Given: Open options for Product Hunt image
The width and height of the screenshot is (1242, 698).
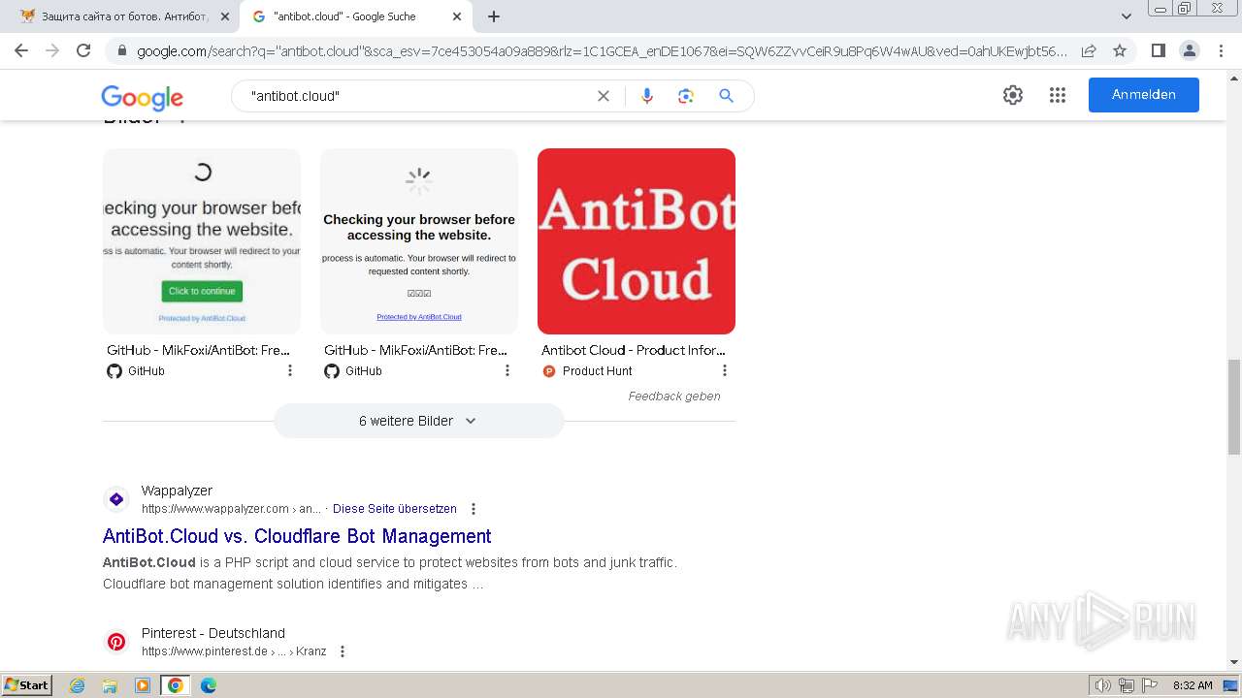Looking at the screenshot, I should [725, 370].
